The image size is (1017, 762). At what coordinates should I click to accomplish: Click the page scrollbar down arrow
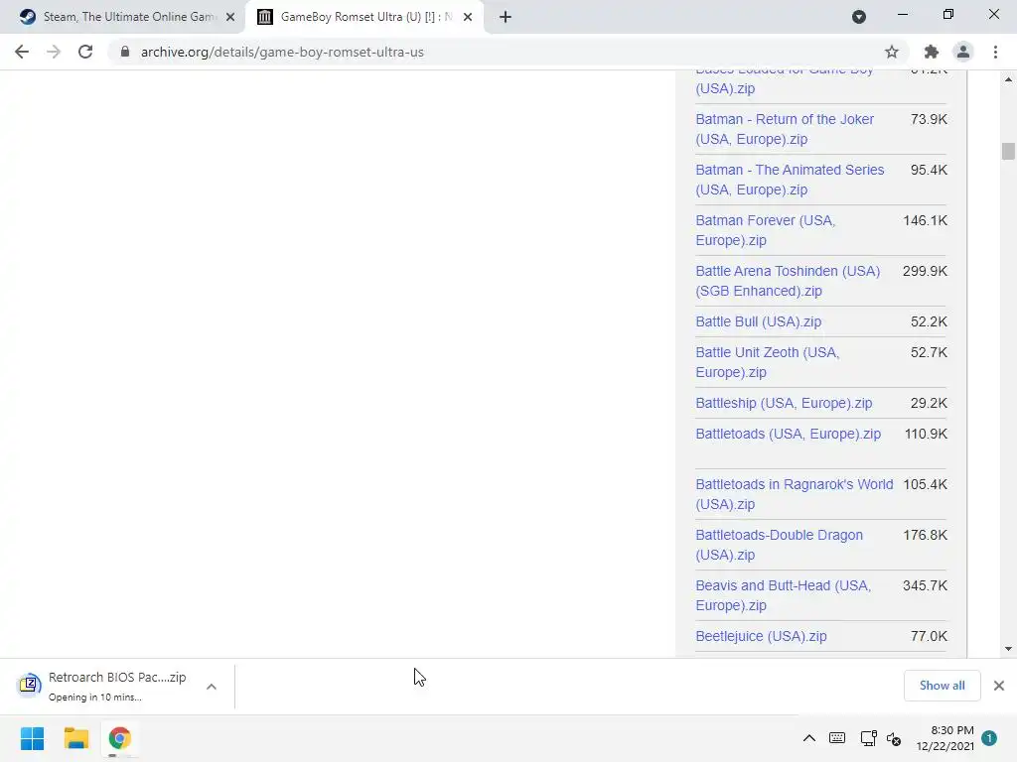pos(1008,649)
